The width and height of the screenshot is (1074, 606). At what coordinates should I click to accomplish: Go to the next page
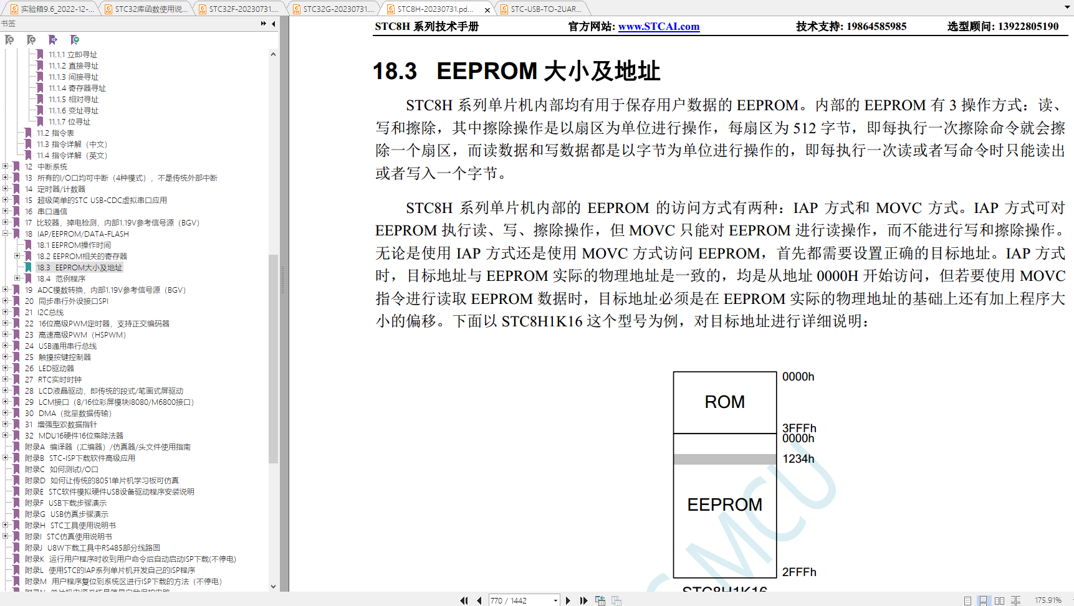[568, 600]
